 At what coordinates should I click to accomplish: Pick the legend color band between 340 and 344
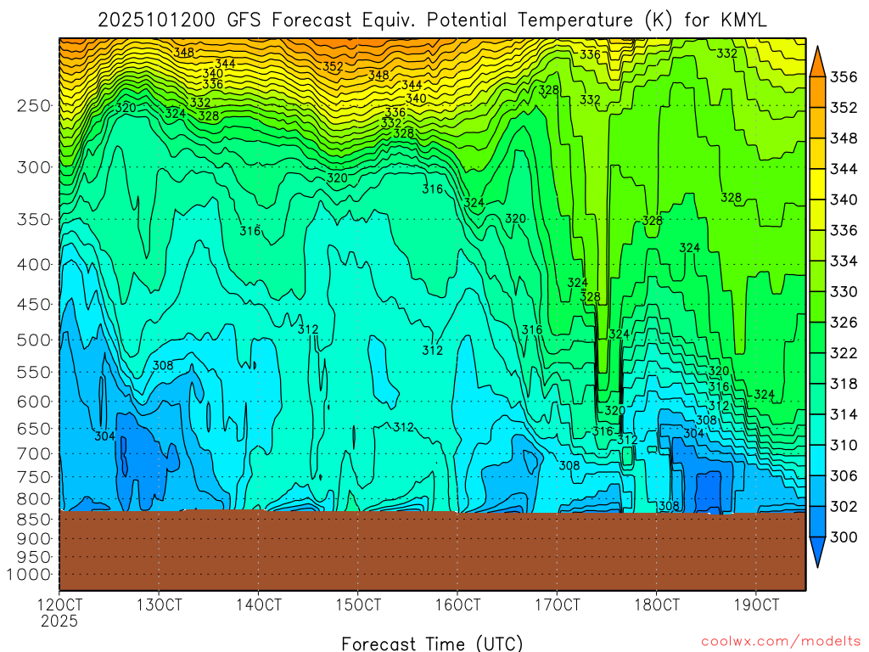click(x=818, y=184)
